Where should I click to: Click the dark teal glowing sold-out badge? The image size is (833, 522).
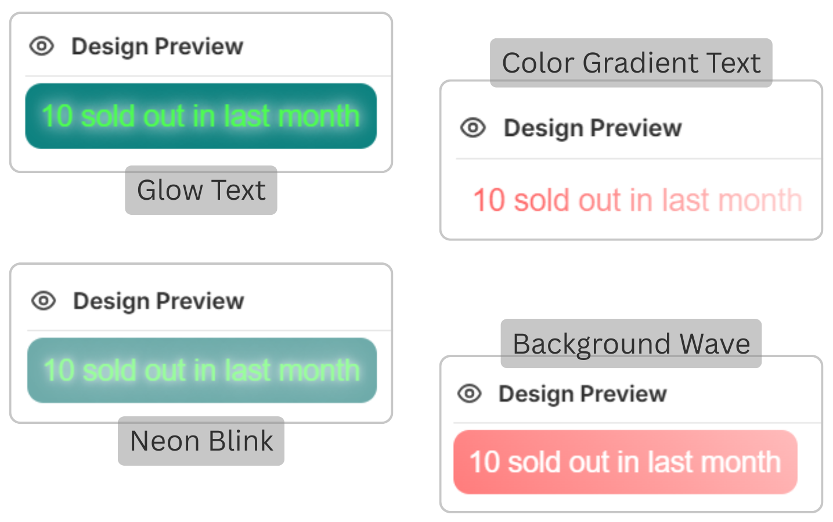pyautogui.click(x=201, y=116)
